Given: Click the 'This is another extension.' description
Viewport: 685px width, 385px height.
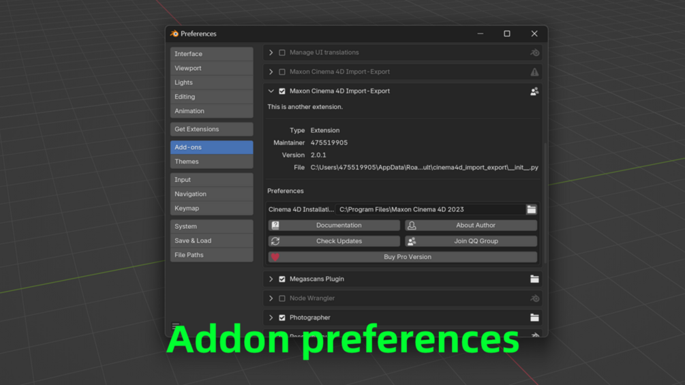Looking at the screenshot, I should pyautogui.click(x=305, y=107).
